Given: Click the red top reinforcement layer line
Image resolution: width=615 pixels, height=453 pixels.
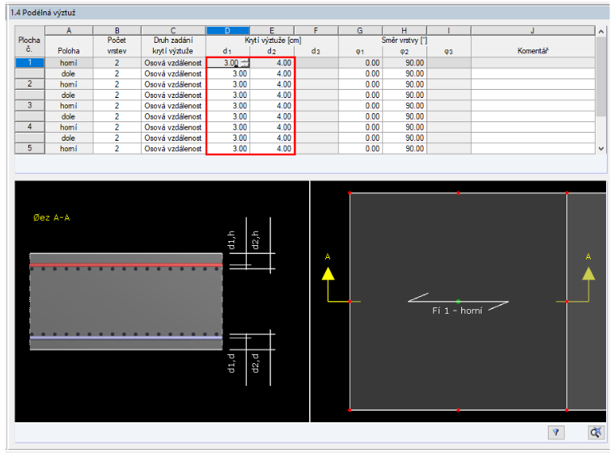Looking at the screenshot, I should click(x=126, y=265).
